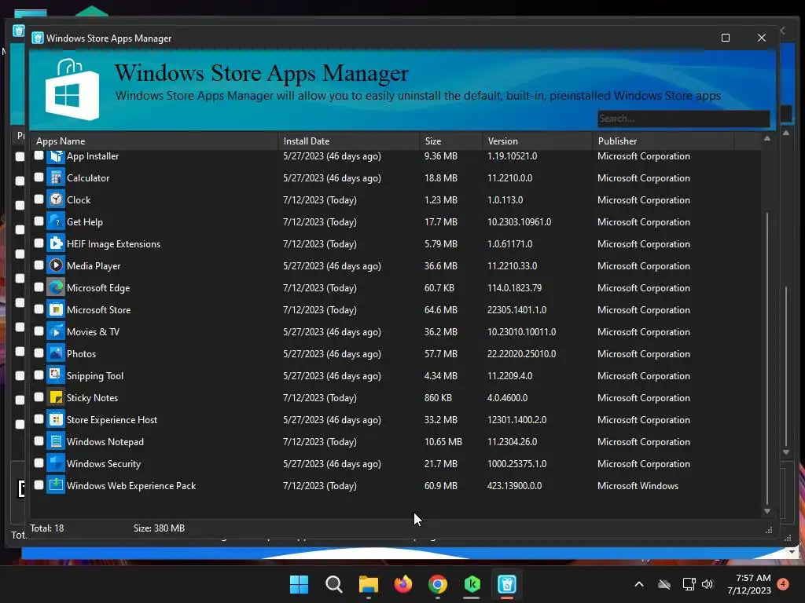Click the apps list vertical scrollbar track
805x603 pixels.
[767, 324]
